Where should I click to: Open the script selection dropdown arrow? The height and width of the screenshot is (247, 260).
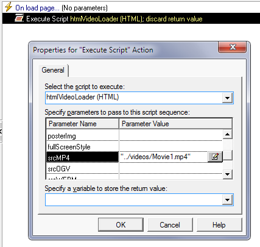tap(227, 98)
